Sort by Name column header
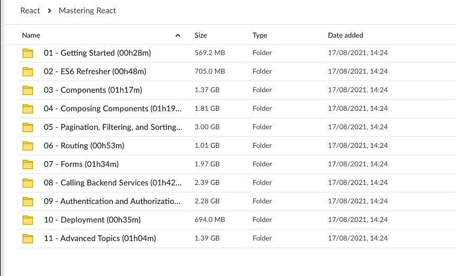This screenshot has height=276, width=456. (x=31, y=35)
